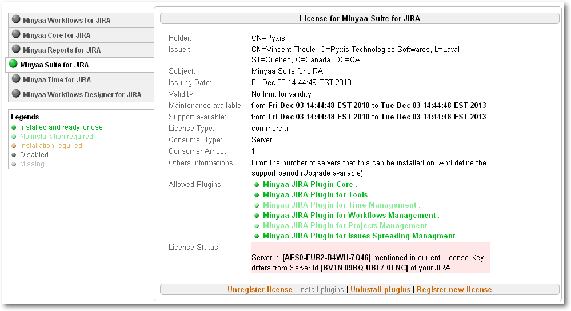Viewport: 571px width, 311px height.
Task: Click server id BV1N-09BQ-UBL7-0LNC text
Action: (364, 268)
